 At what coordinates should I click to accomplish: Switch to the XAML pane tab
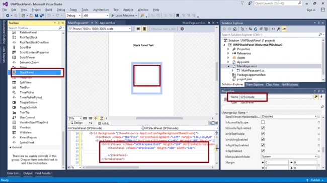pos(104,123)
